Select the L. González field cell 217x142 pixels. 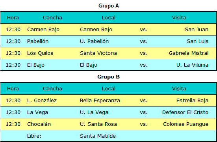pyautogui.click(x=42, y=101)
